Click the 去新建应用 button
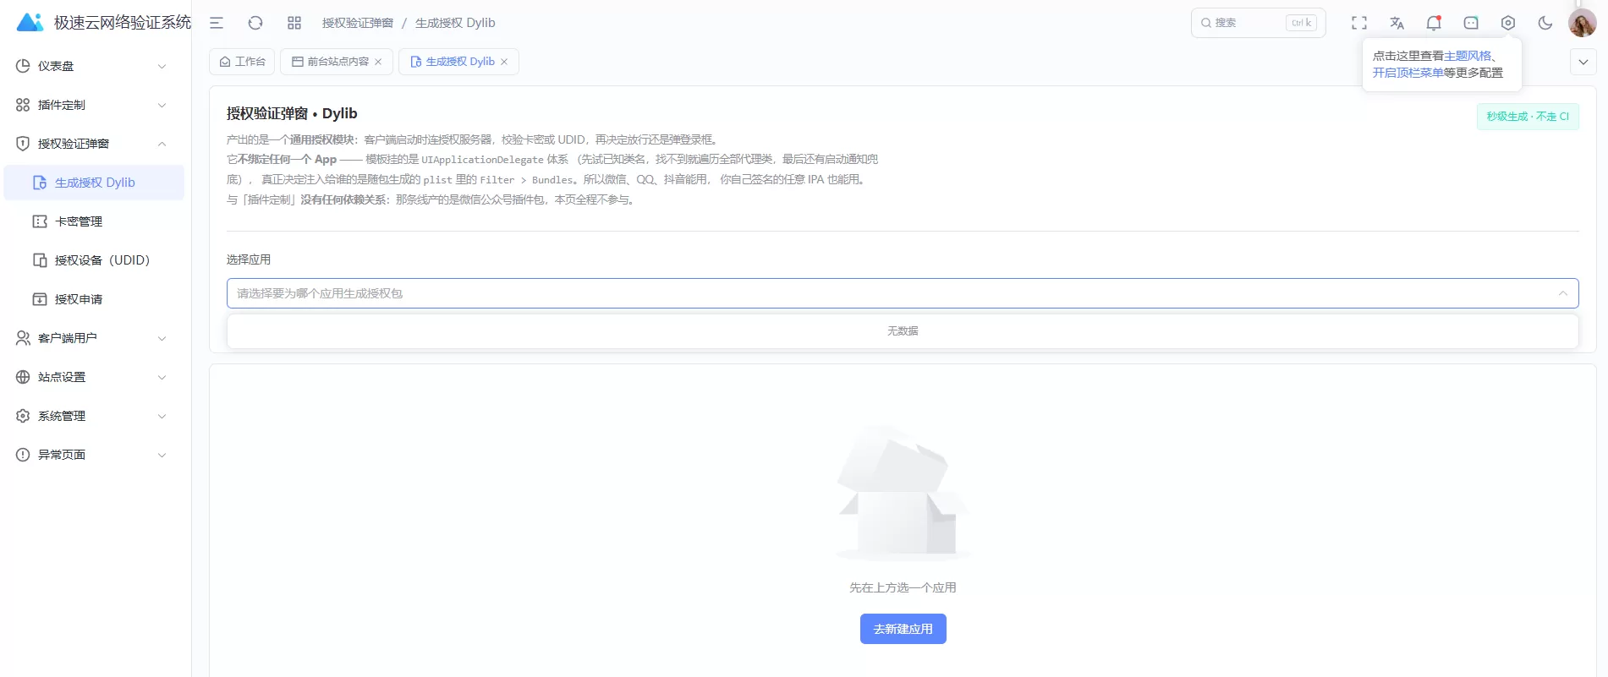The image size is (1608, 677). coord(903,629)
